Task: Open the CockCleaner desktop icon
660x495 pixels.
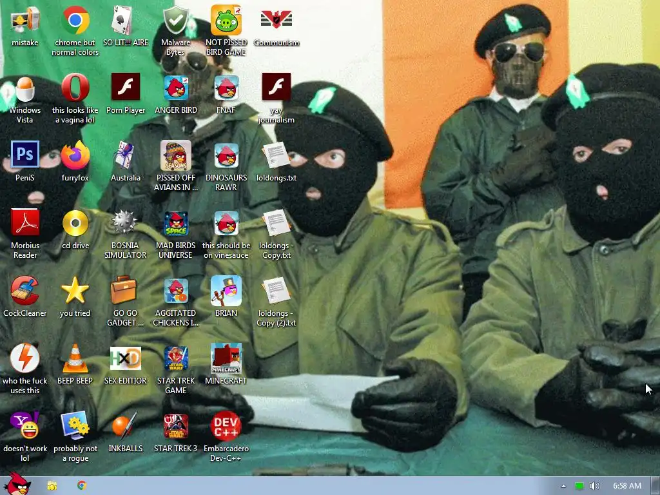Action: click(x=25, y=291)
